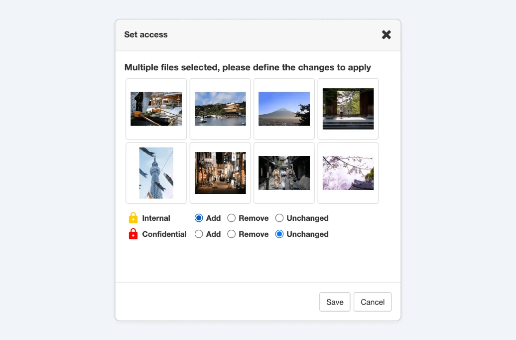This screenshot has width=516, height=340.
Task: Set Confidential access to Unchanged
Action: (279, 234)
